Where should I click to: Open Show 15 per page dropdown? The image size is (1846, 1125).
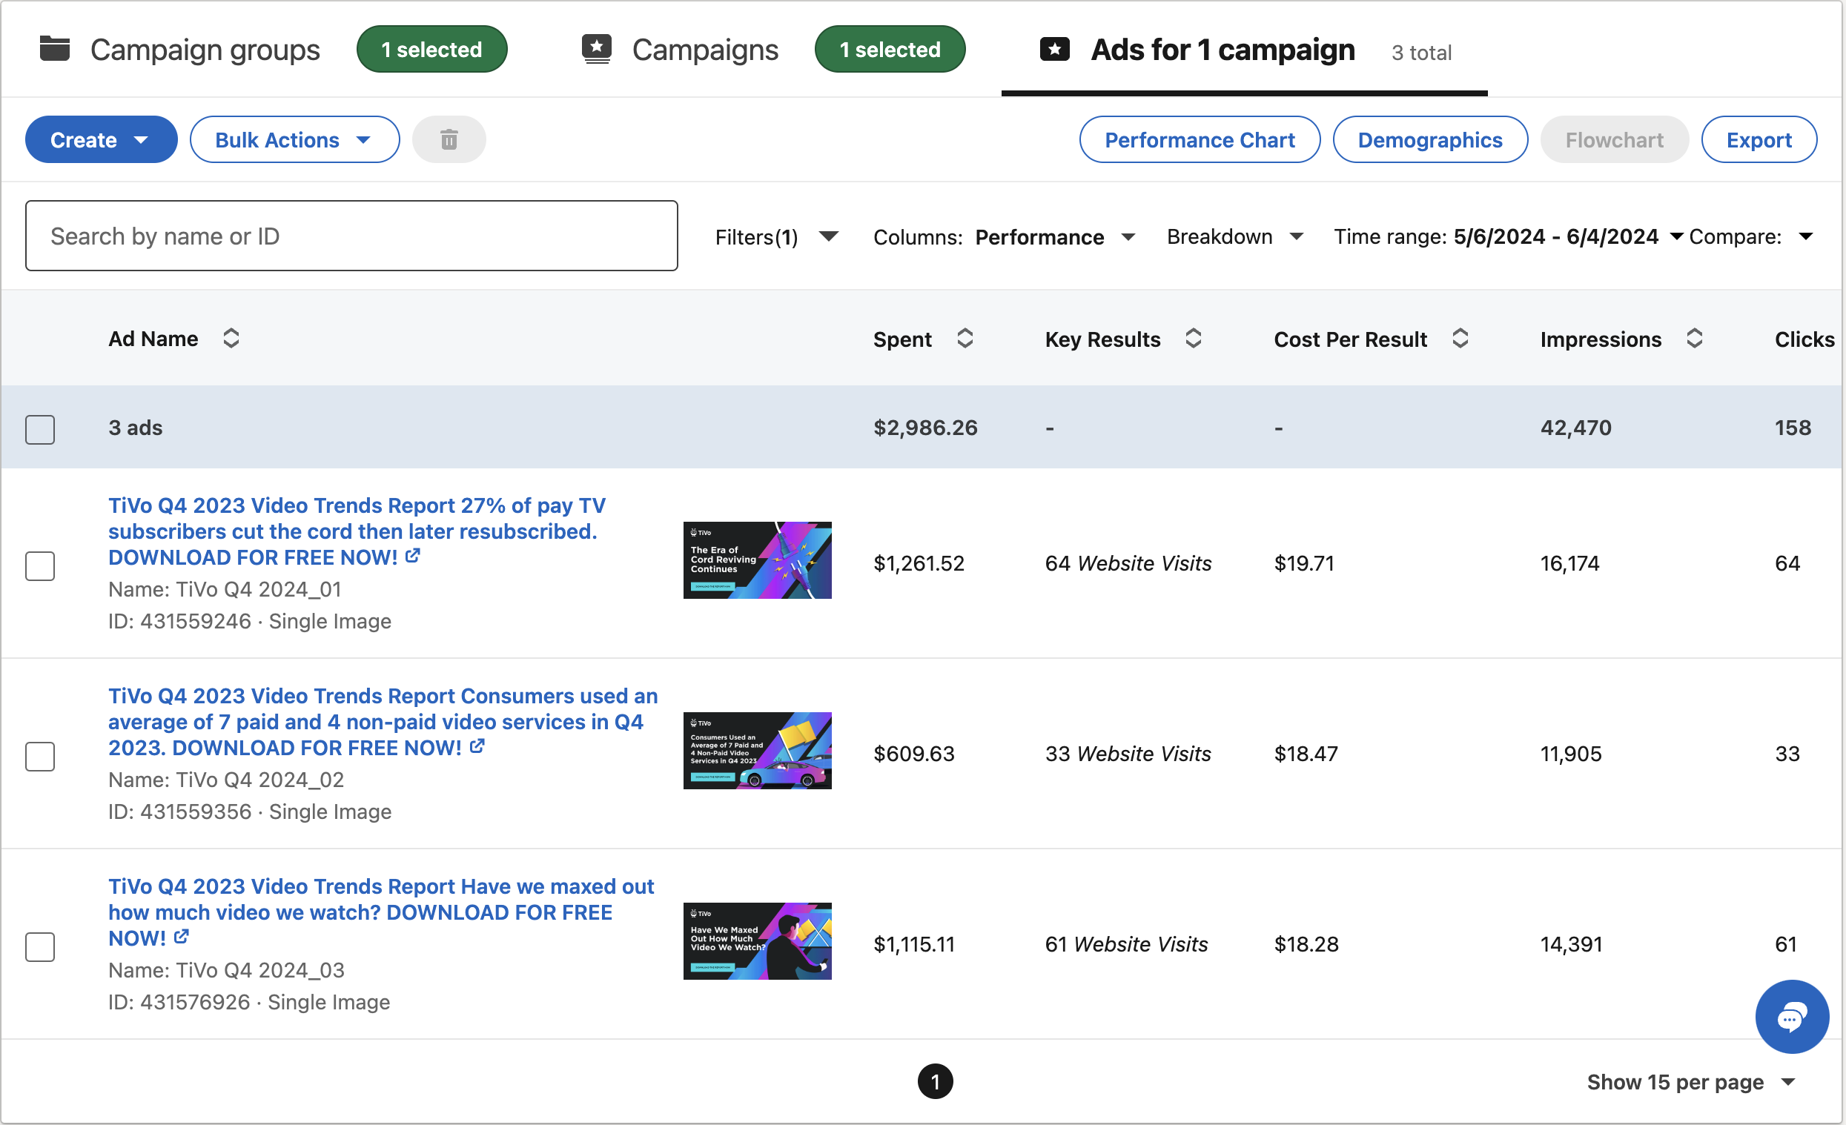coord(1690,1082)
